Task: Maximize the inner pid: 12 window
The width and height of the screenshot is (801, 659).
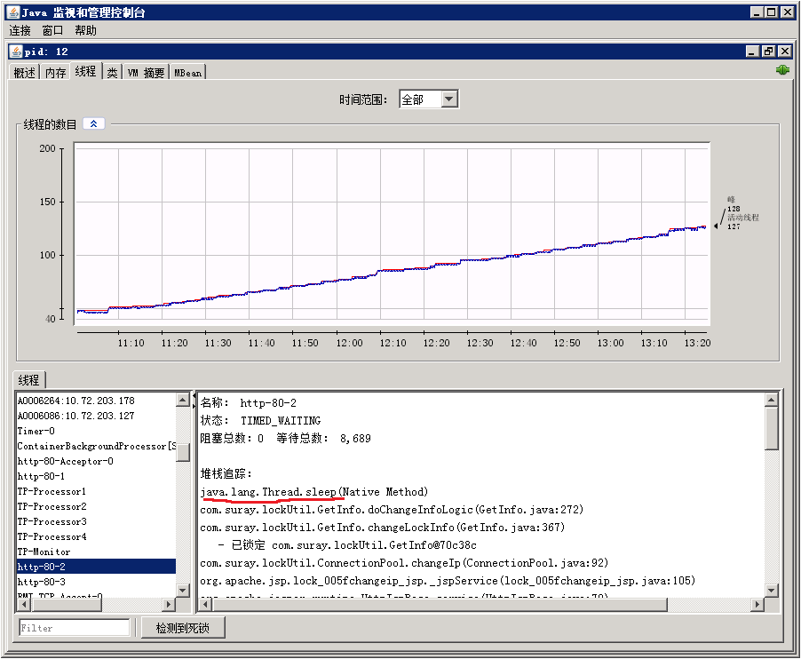Action: click(768, 52)
